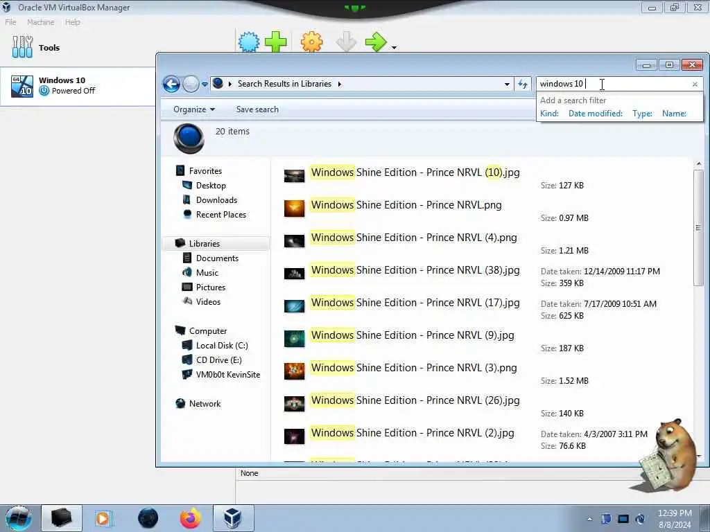This screenshot has height=532, width=710.
Task: Click thumbnail of Prince NRVL (10).jpg
Action: [294, 175]
